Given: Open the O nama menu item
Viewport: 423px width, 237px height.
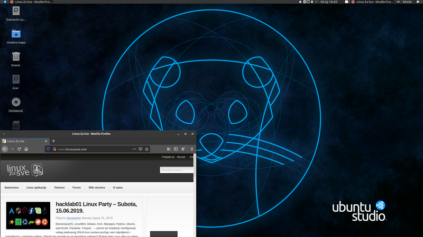Looking at the screenshot, I should [x=117, y=187].
